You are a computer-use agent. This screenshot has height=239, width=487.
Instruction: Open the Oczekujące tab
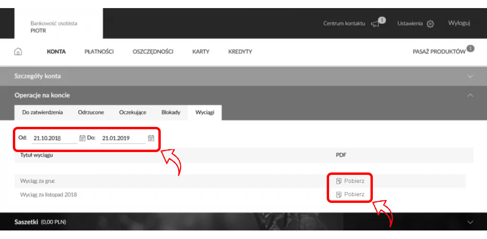pos(133,113)
